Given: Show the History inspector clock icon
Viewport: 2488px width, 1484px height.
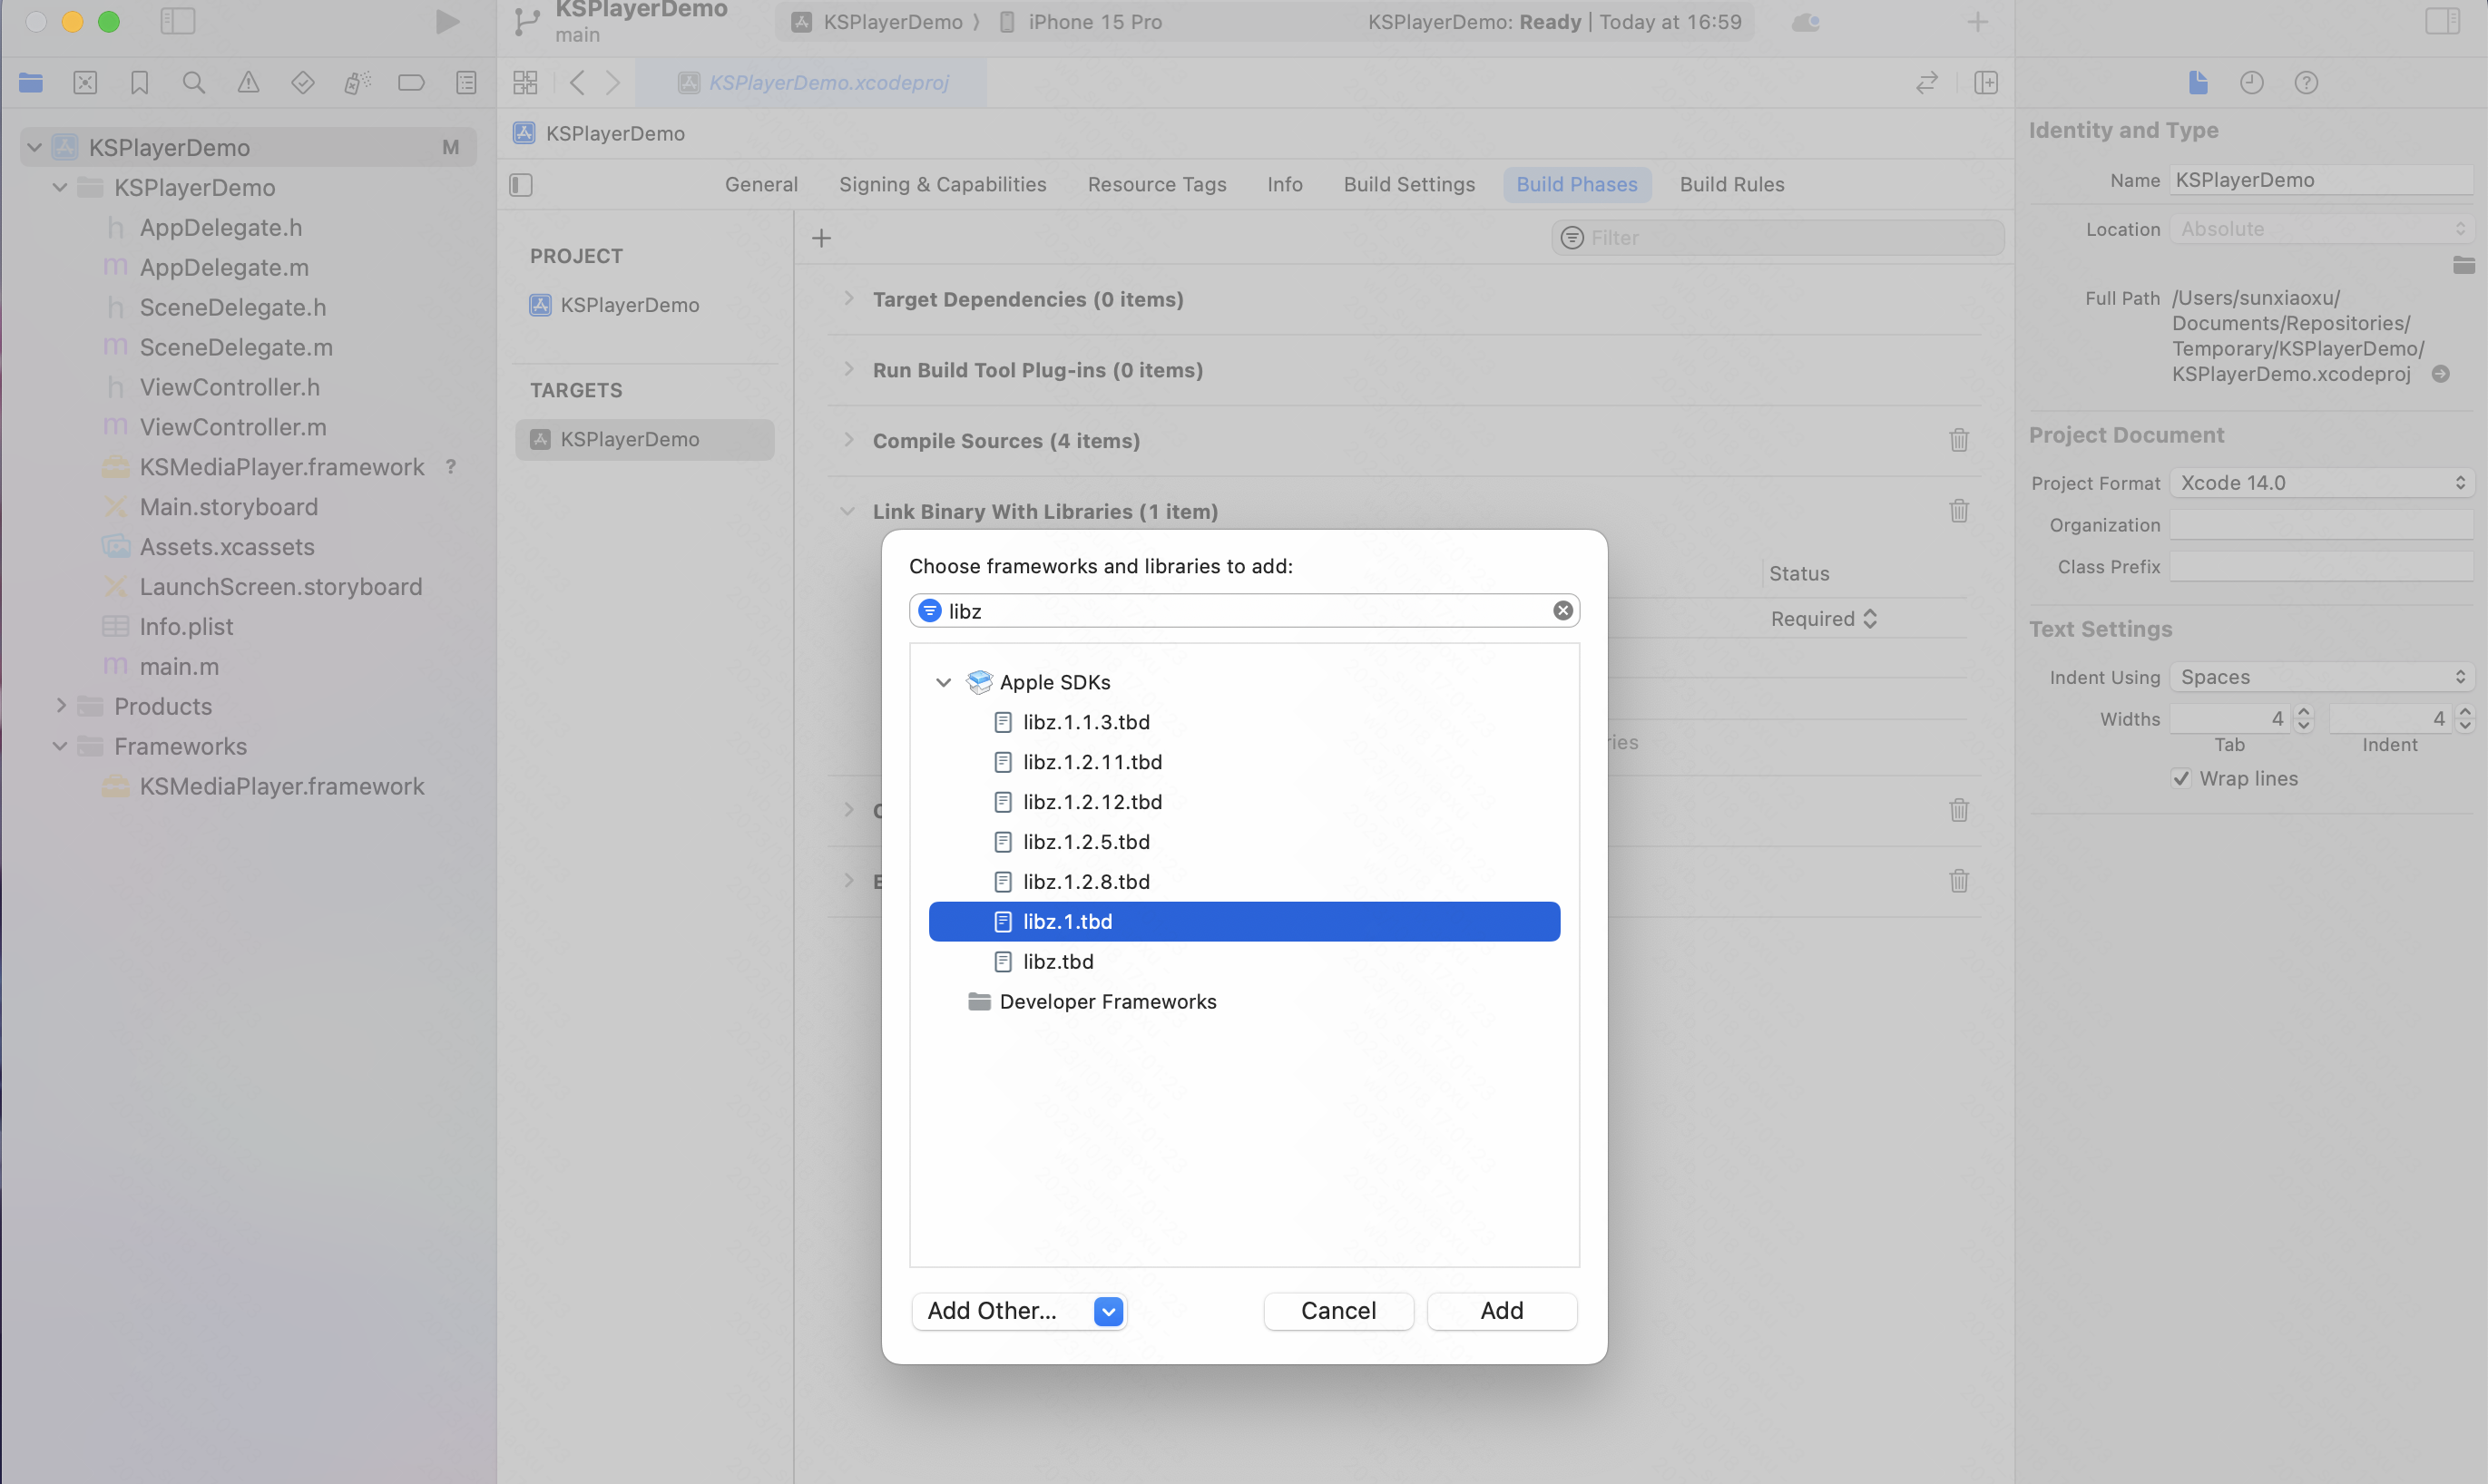Looking at the screenshot, I should (2252, 83).
